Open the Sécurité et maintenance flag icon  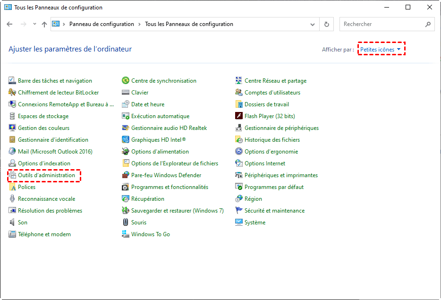point(239,211)
